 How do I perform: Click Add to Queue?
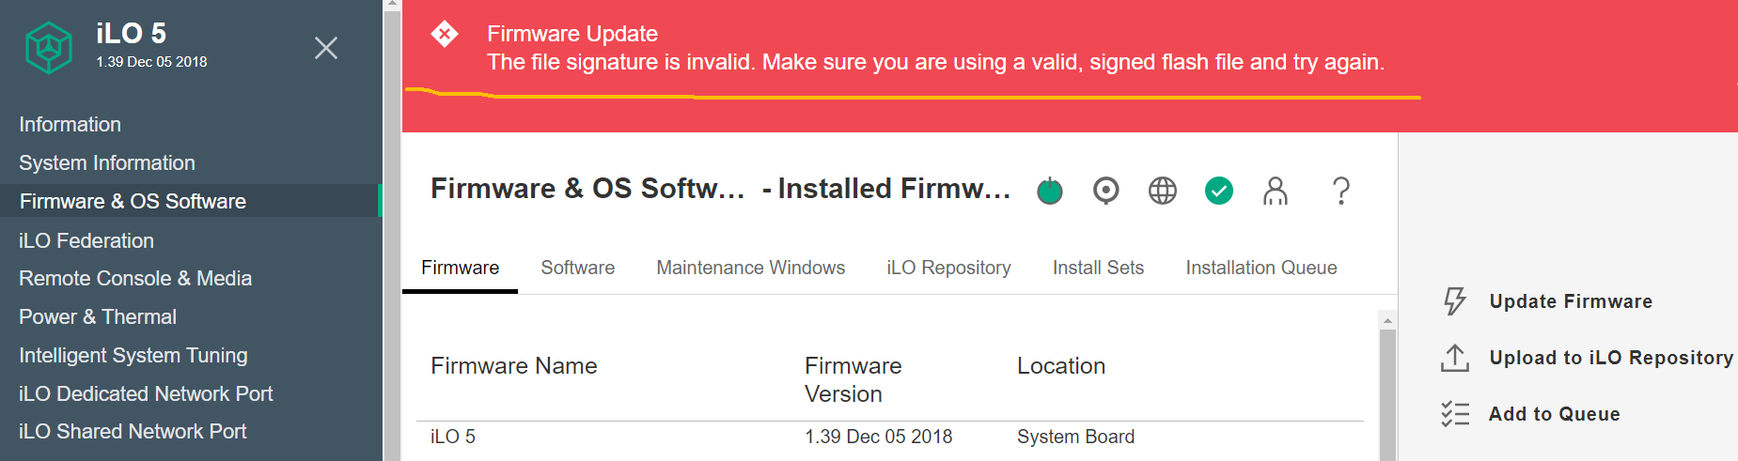[1554, 414]
